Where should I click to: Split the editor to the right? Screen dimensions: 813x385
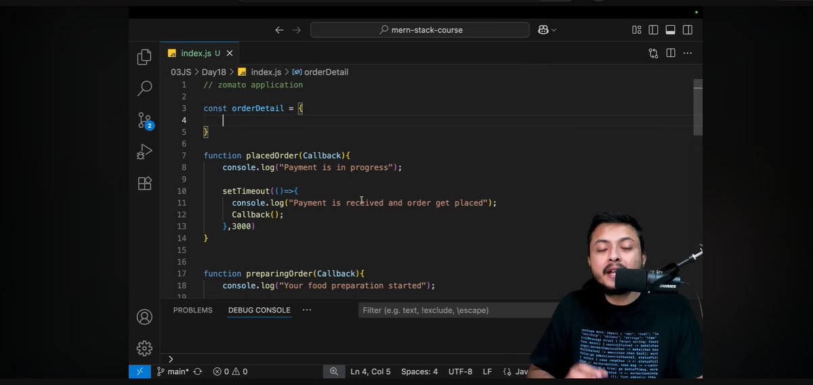(x=670, y=53)
